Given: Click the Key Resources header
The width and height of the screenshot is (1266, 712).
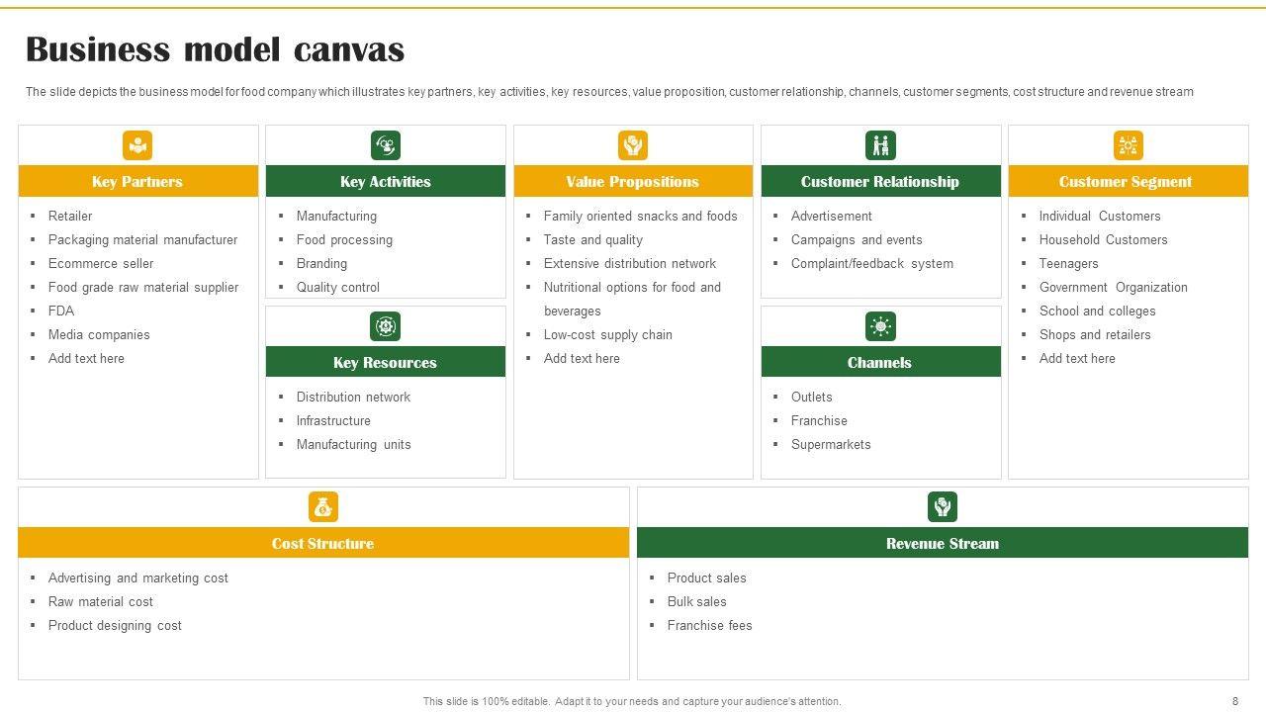Looking at the screenshot, I should [386, 362].
